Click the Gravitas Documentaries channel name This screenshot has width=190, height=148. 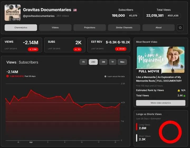(47, 10)
